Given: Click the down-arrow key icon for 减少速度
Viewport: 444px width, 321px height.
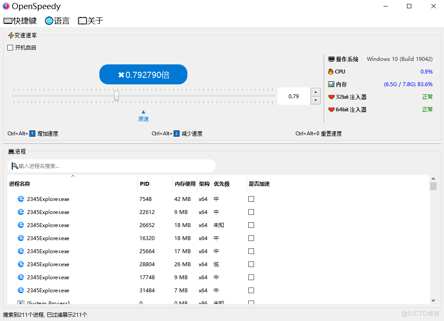Looking at the screenshot, I should [177, 134].
